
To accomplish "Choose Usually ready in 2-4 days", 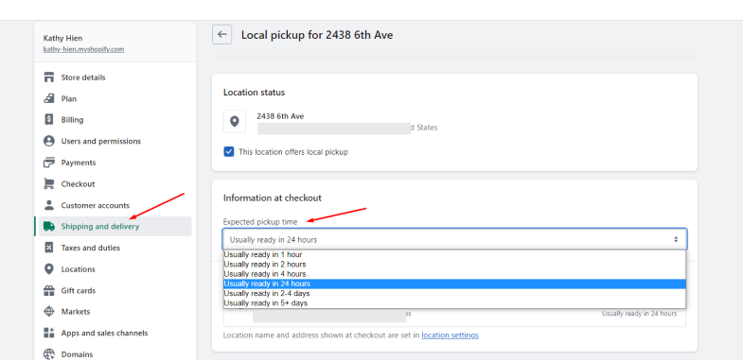I will click(454, 293).
